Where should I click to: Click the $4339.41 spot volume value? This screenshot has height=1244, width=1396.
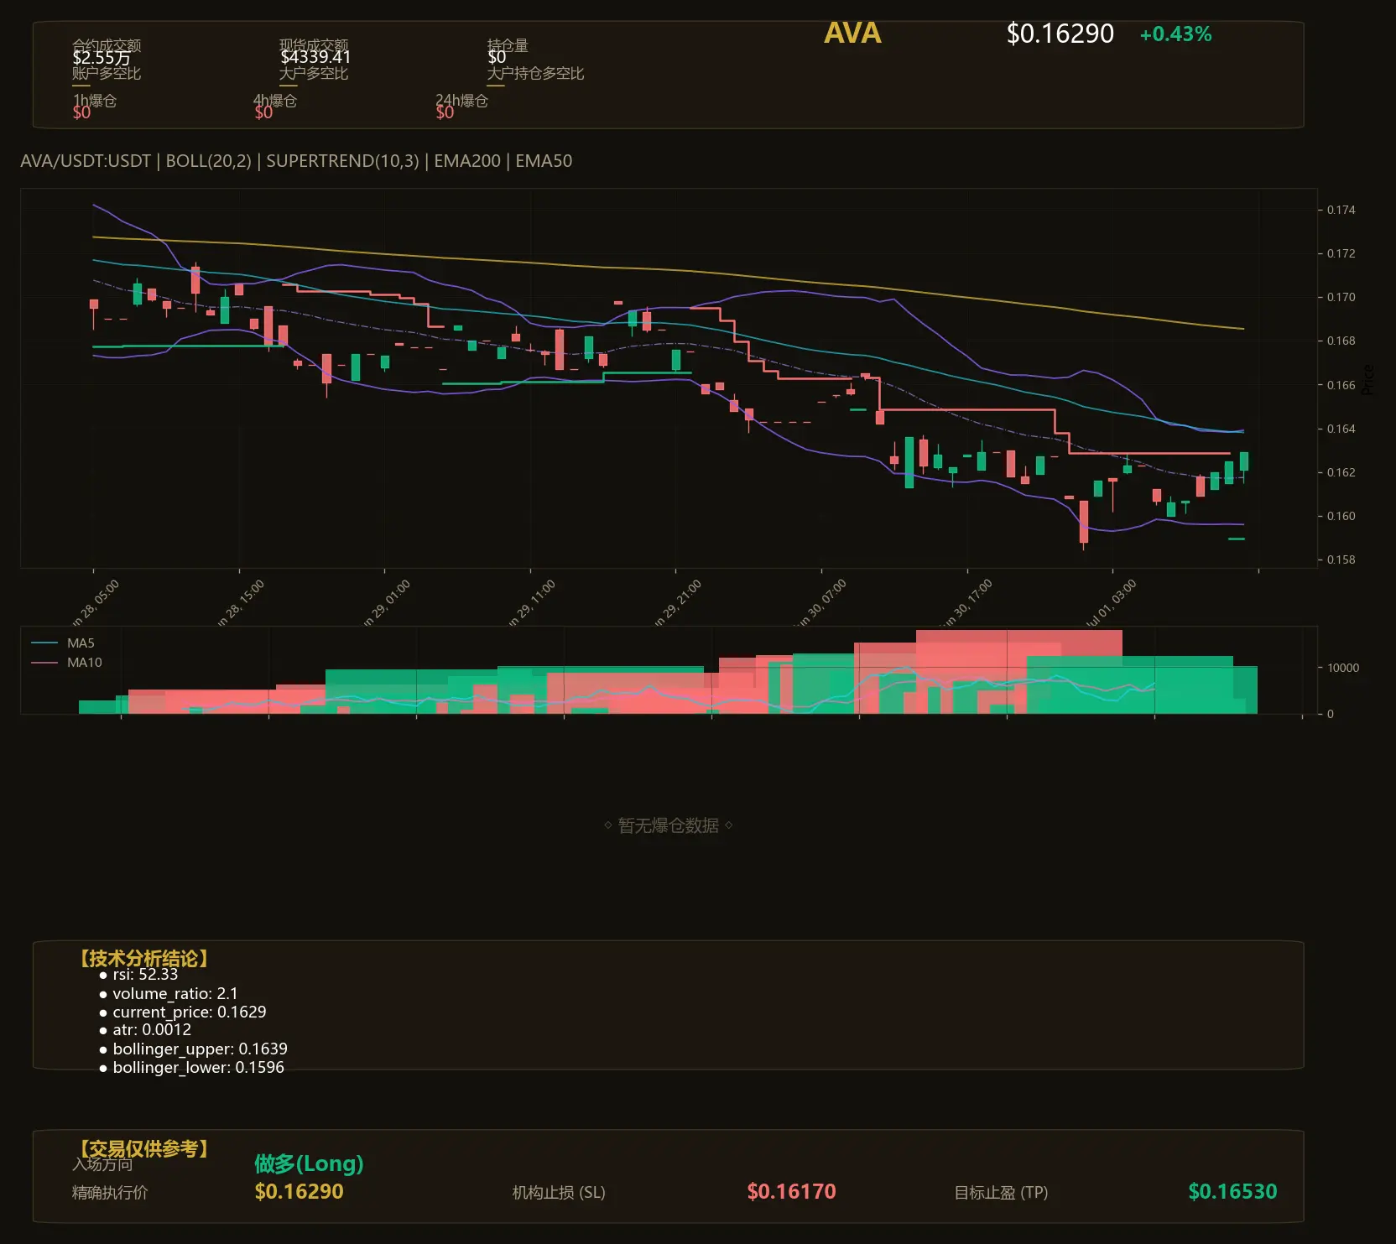click(315, 57)
